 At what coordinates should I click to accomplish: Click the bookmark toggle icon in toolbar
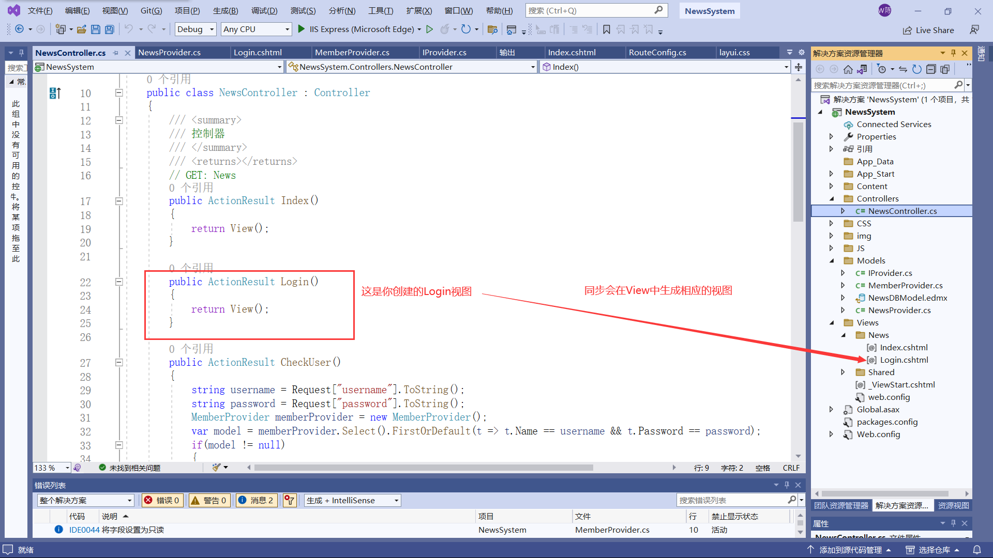607,29
